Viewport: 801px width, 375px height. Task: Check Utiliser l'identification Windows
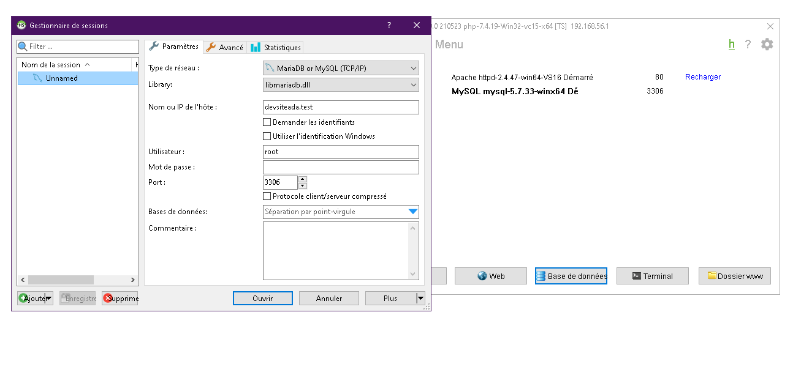[x=267, y=136]
